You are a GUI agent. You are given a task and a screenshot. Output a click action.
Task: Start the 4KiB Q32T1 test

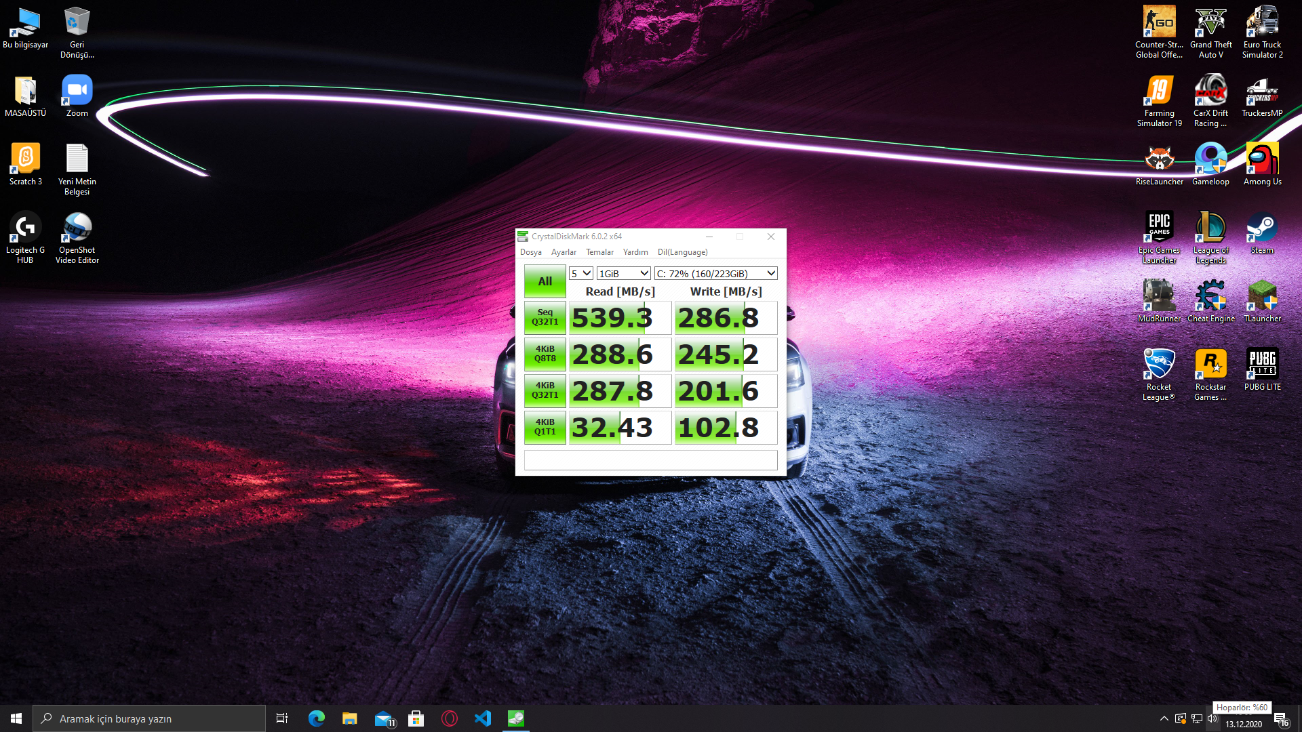pos(545,390)
